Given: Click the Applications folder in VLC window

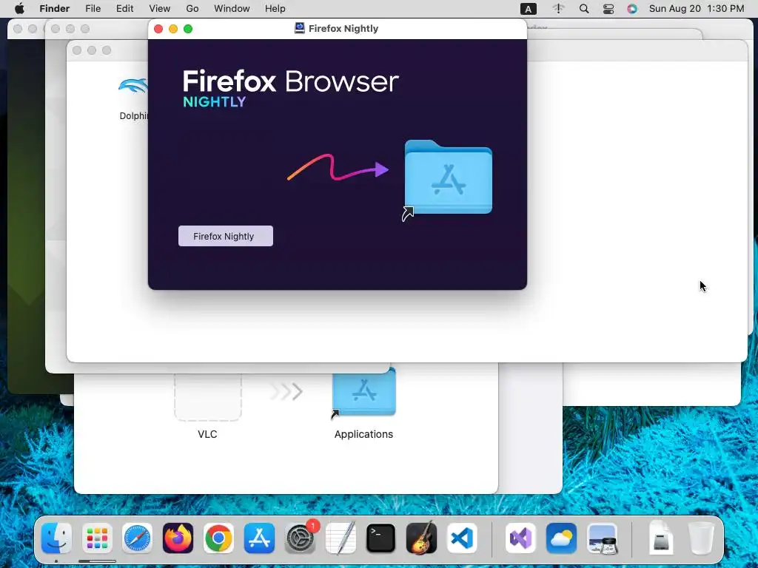Looking at the screenshot, I should (x=364, y=391).
